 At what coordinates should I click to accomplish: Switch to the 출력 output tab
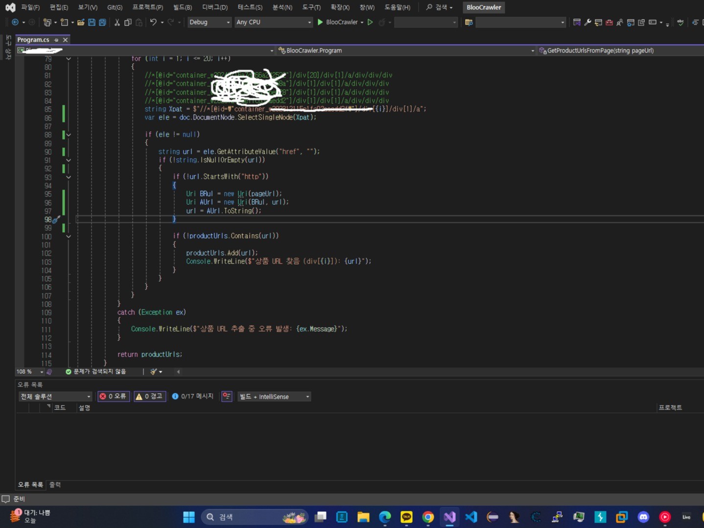tap(55, 484)
